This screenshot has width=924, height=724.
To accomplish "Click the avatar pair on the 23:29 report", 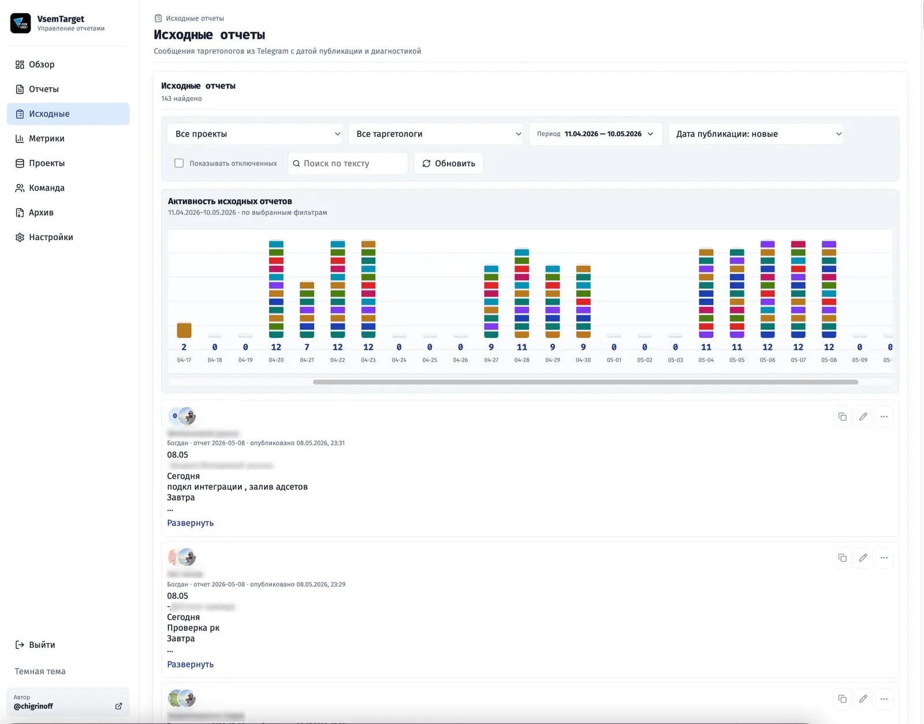I will [182, 557].
